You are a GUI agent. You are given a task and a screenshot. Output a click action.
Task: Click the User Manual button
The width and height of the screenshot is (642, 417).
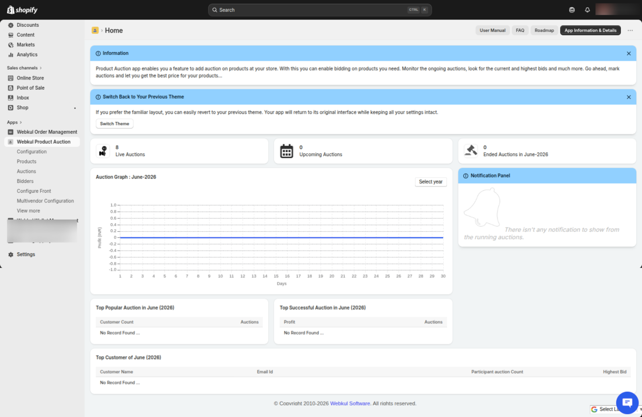click(x=492, y=30)
